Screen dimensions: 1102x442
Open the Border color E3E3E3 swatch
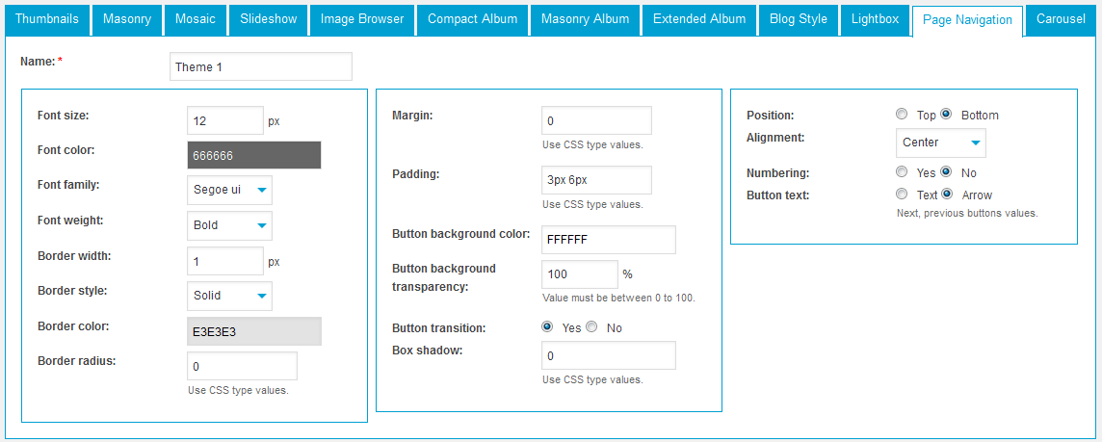253,331
